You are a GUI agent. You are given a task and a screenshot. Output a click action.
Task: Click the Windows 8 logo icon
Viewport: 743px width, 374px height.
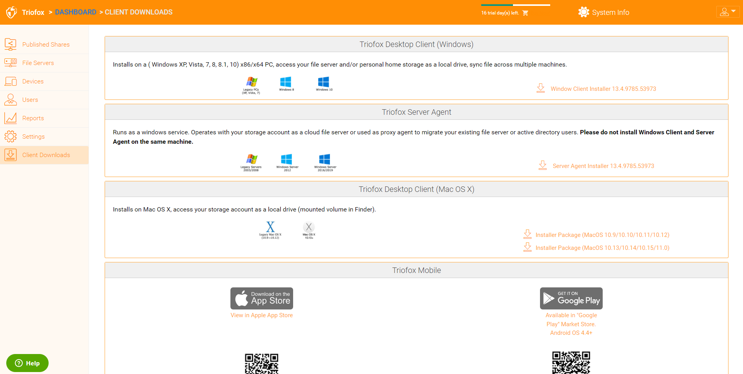point(286,84)
